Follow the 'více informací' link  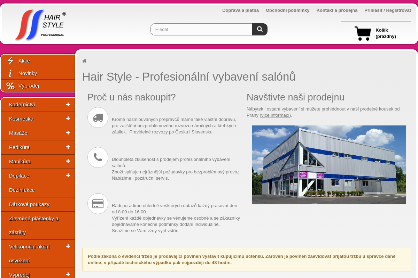[275, 115]
